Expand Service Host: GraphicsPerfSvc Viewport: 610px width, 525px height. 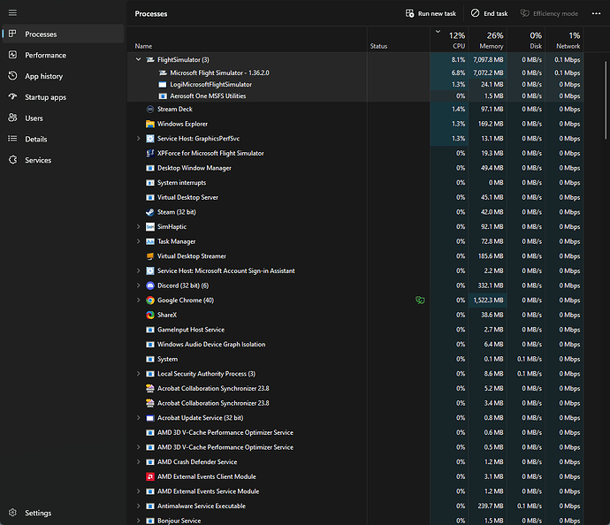[138, 139]
